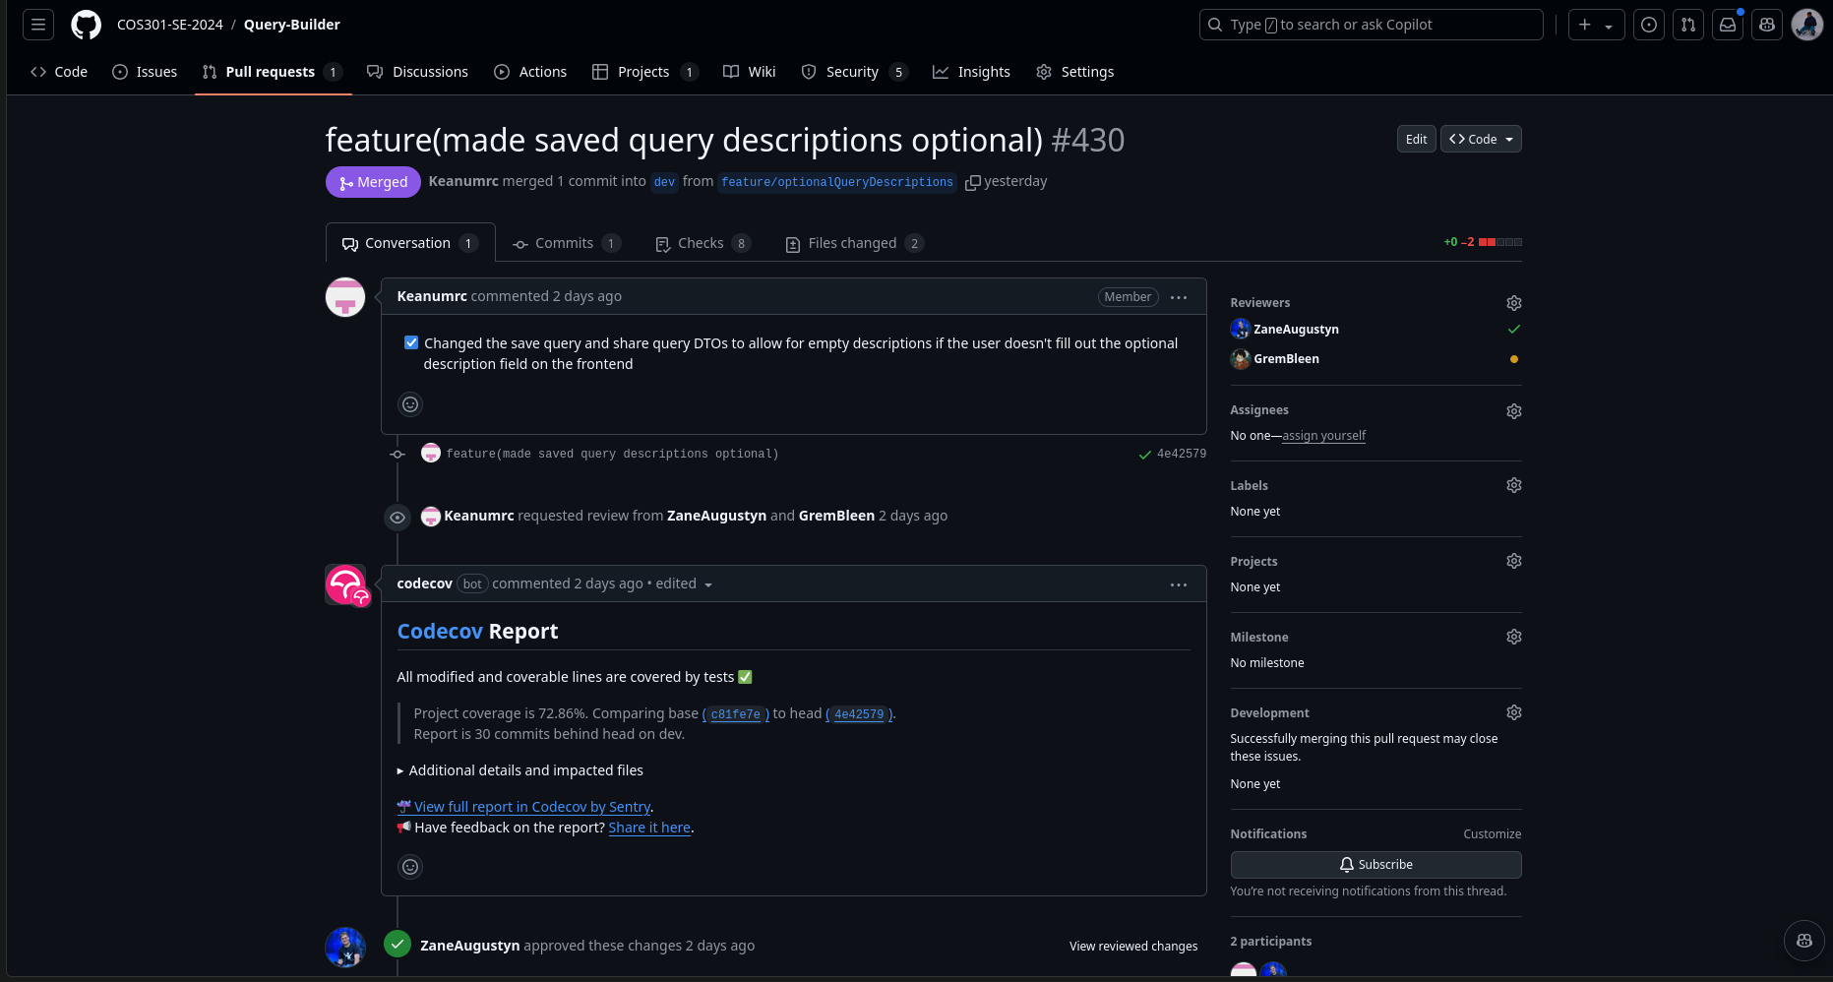
Task: Go to the Actions tab
Action: pyautogui.click(x=530, y=72)
